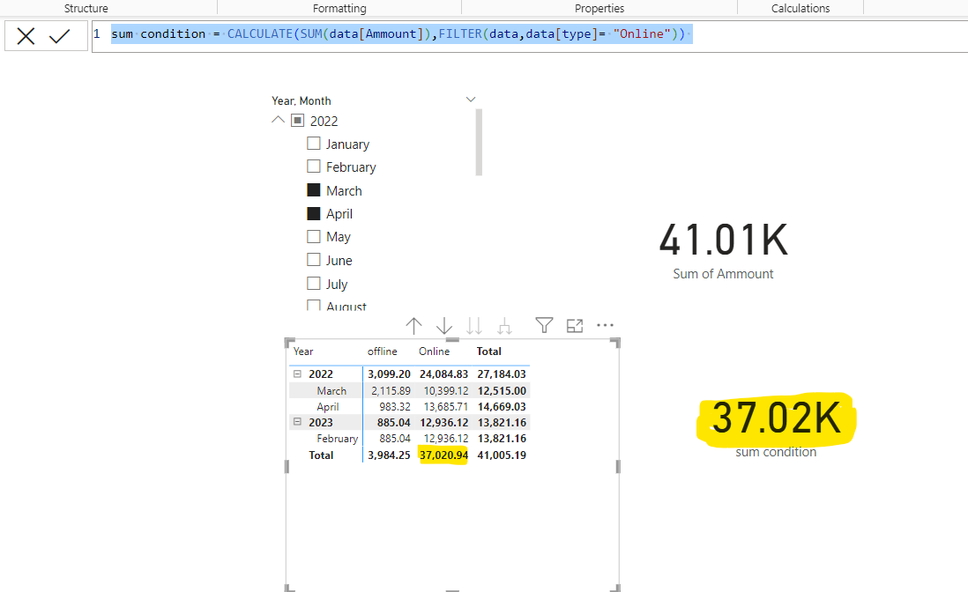This screenshot has width=968, height=592.
Task: Cancel the formula edit with the X icon
Action: click(x=26, y=36)
